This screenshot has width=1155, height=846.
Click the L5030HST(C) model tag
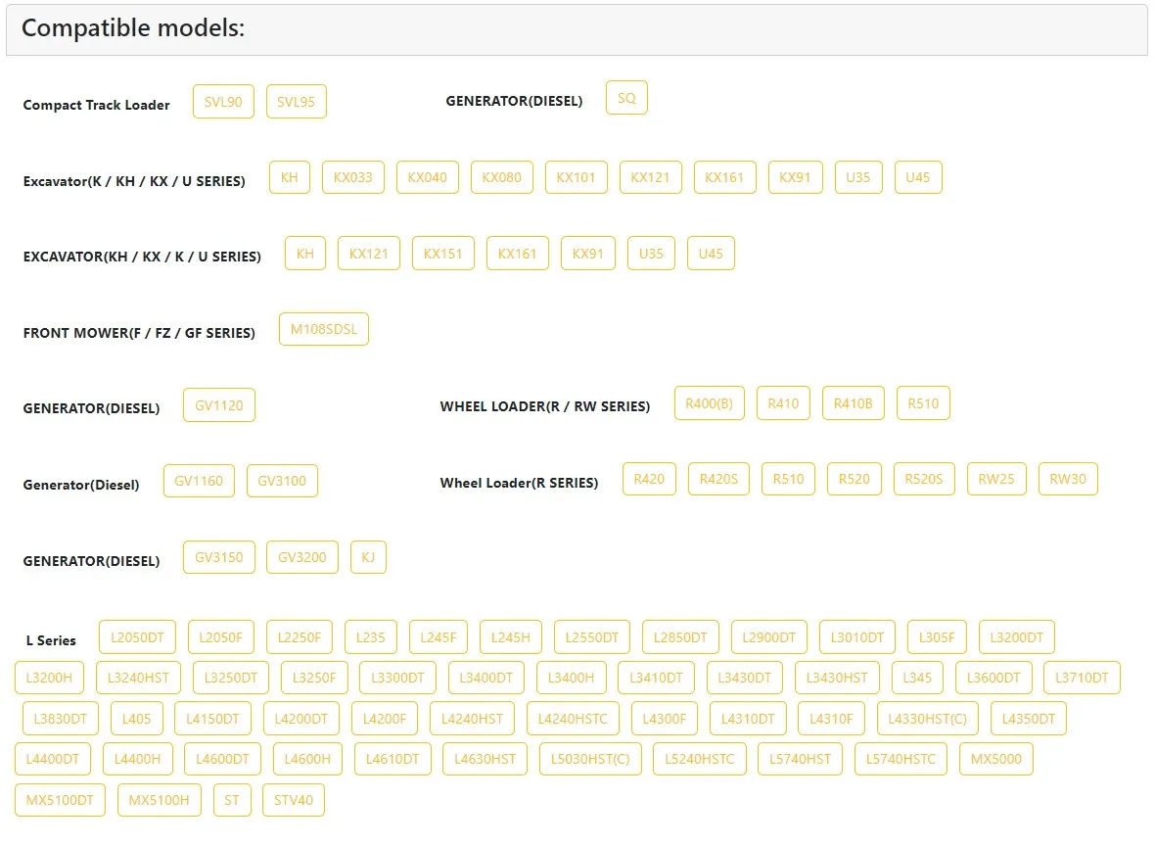591,759
